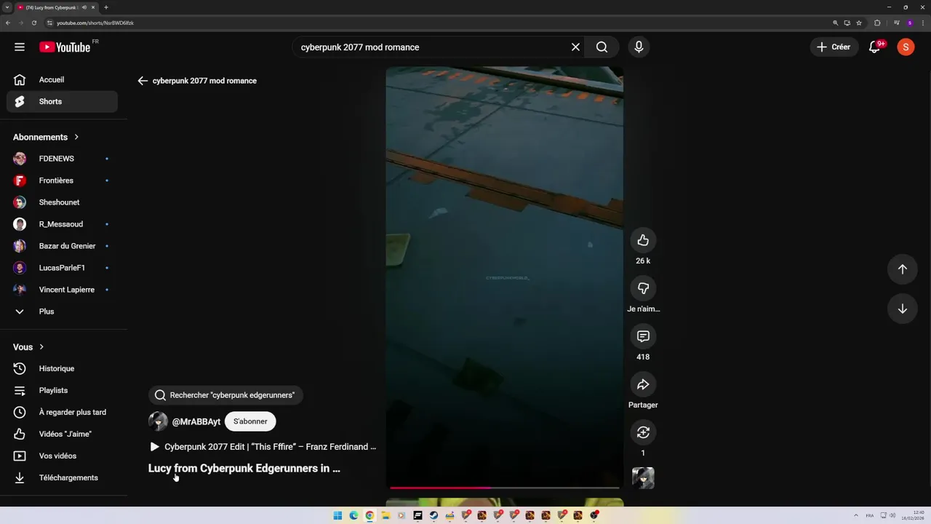Viewport: 931px width, 524px height.
Task: Open the Windows Start menu
Action: [x=337, y=515]
